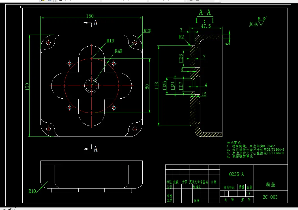
Task: Click the lower section mark letter A
Action: click(x=96, y=149)
